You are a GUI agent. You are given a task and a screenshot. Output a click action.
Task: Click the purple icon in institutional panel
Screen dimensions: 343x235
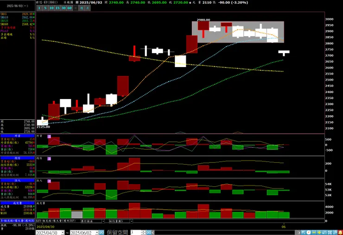click(49, 181)
